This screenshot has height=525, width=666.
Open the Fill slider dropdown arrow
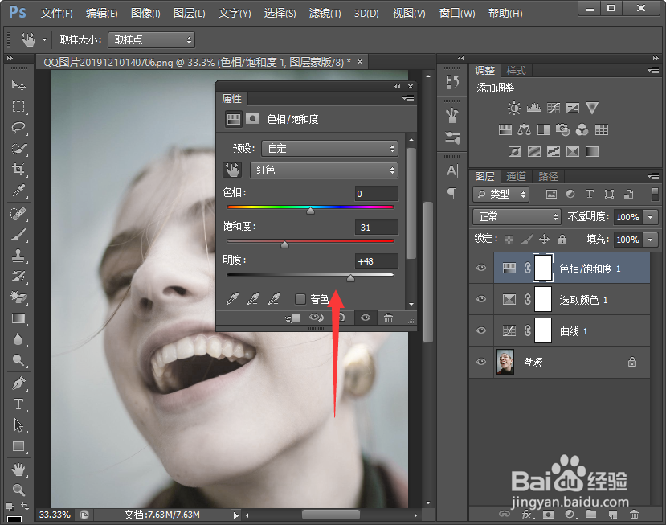point(650,240)
